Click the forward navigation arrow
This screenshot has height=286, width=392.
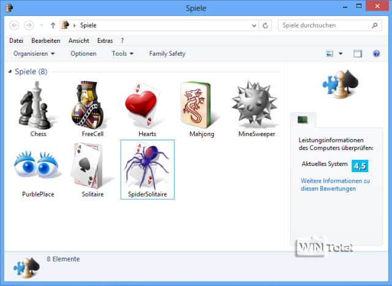(x=29, y=25)
